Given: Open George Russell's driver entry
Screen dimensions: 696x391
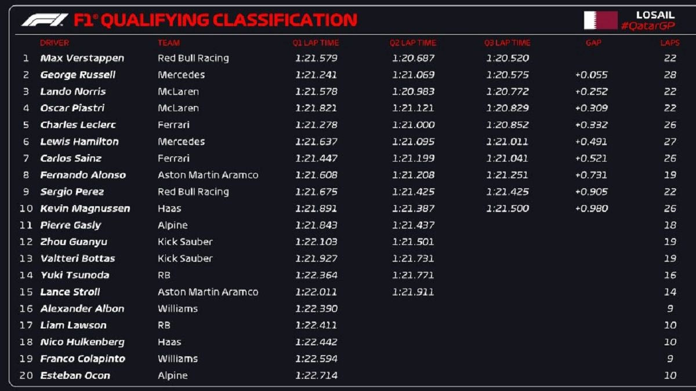Looking at the screenshot, I should coord(78,75).
